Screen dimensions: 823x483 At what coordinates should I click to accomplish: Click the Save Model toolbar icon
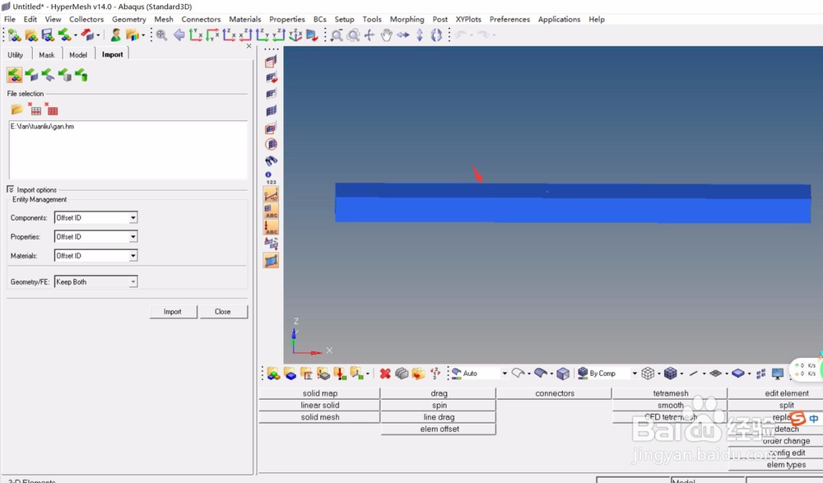(48, 35)
